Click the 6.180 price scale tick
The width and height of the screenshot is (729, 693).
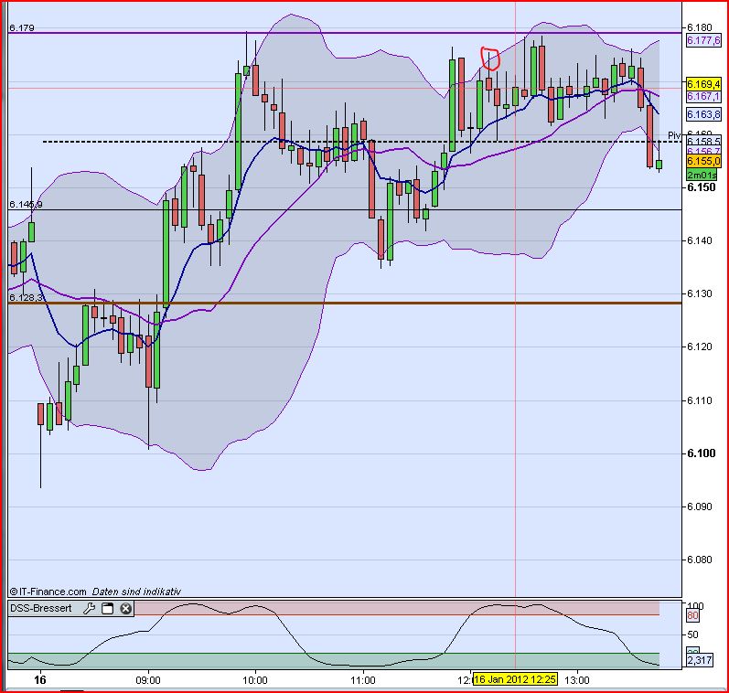(x=700, y=27)
